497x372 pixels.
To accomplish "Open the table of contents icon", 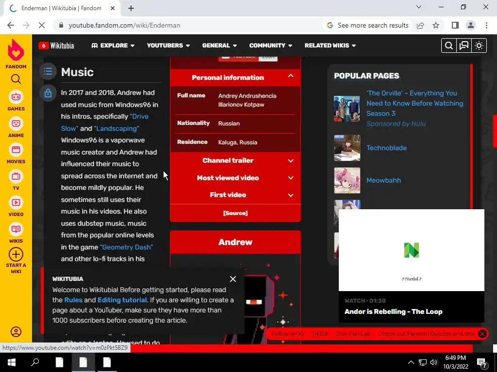I will pos(48,71).
